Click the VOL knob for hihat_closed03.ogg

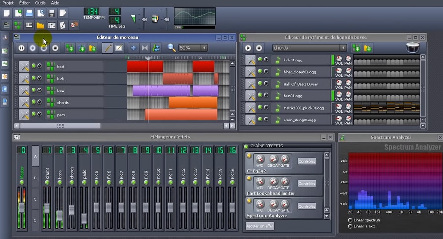click(x=339, y=70)
